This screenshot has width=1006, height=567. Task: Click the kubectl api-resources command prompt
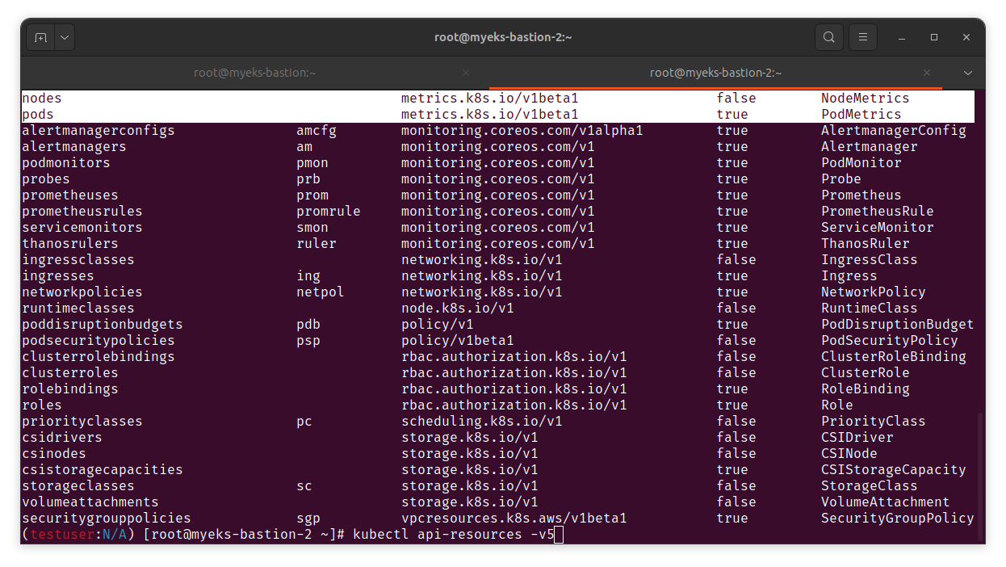click(x=454, y=535)
